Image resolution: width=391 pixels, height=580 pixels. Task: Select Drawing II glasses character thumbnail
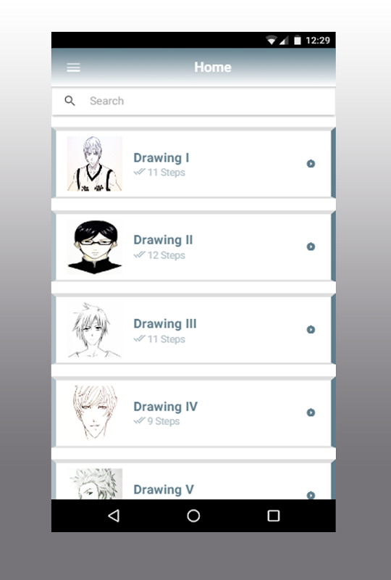tap(95, 246)
